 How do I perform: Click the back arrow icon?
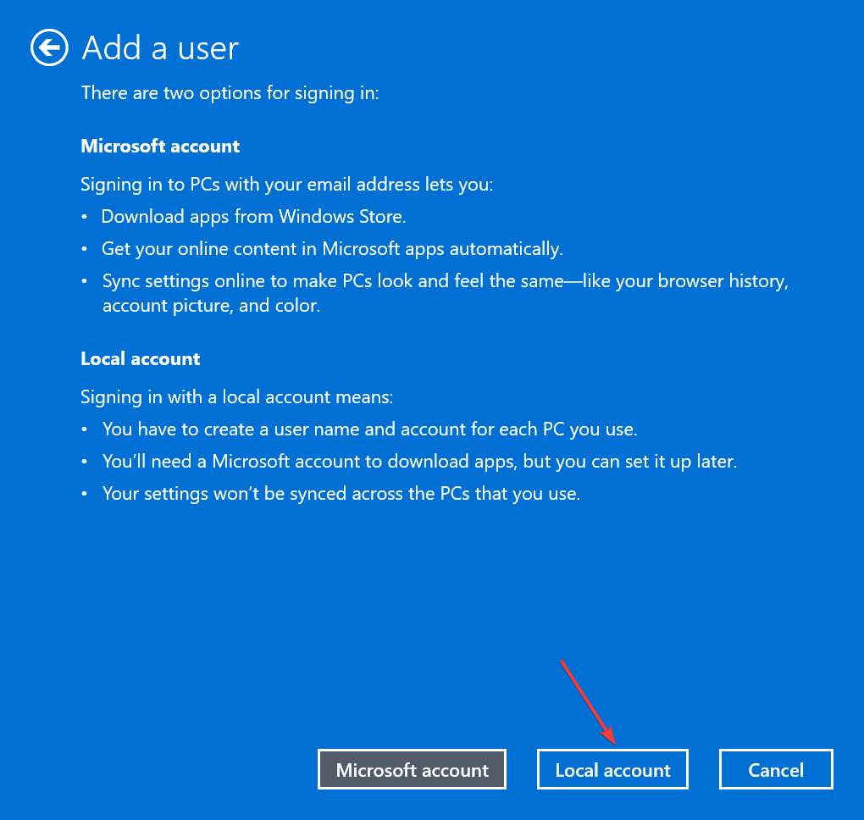[x=49, y=47]
